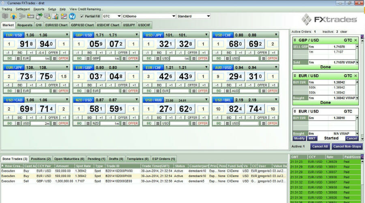This screenshot has width=365, height=203.
Task: Click the NZD/USD bid ladder icon
Action: [88, 123]
